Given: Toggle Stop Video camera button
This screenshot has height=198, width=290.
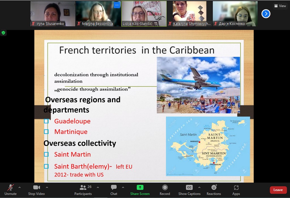Looking at the screenshot, I should pos(37,188).
